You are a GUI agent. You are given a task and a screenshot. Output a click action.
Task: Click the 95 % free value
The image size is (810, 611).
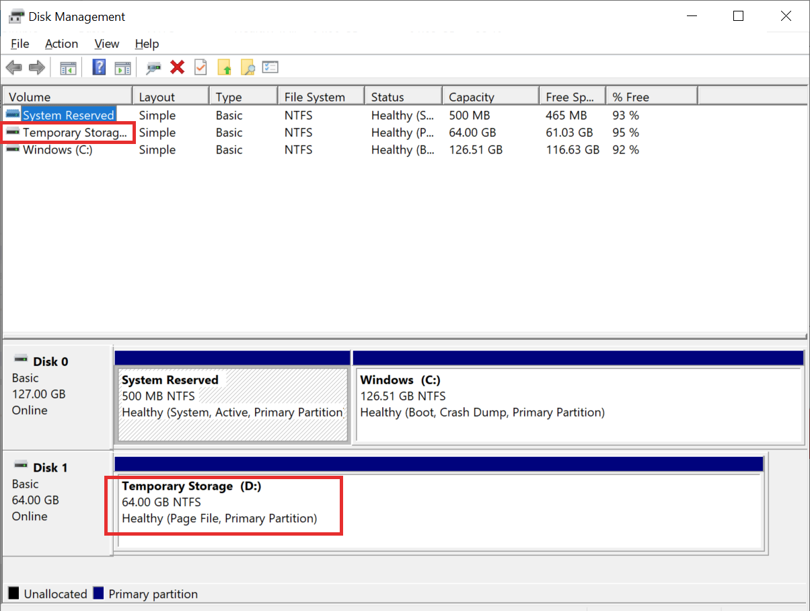pyautogui.click(x=626, y=133)
